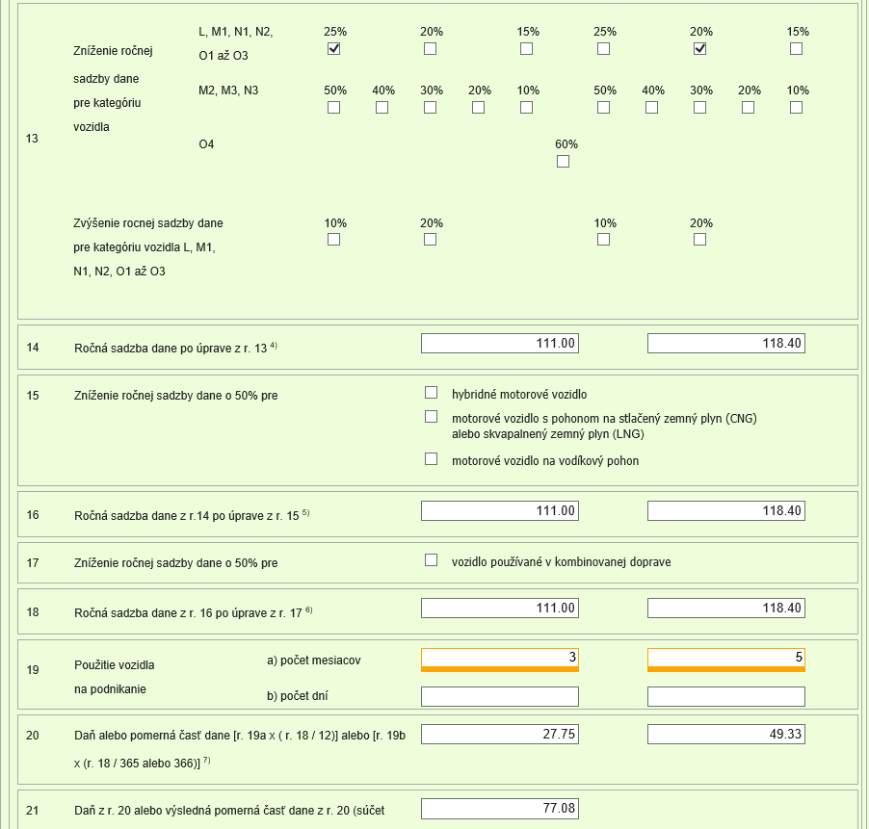Tick the first 15% checkbox in the L, M1, N1, N2 row
This screenshot has width=869, height=829.
click(526, 49)
